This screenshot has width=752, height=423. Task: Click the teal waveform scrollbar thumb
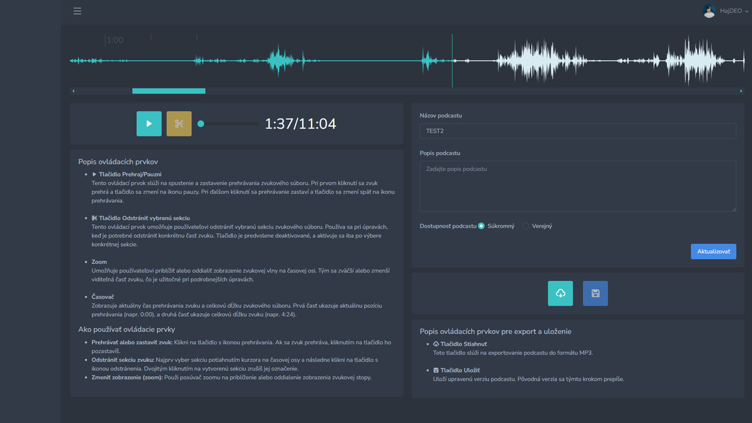click(169, 91)
